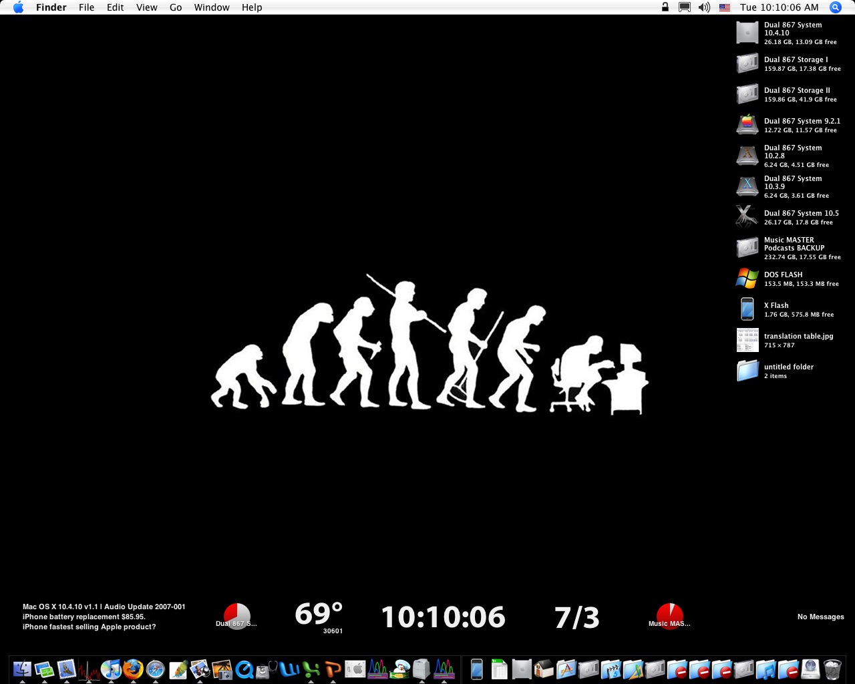Launch Mail from the dock
This screenshot has width=855, height=684.
point(67,669)
